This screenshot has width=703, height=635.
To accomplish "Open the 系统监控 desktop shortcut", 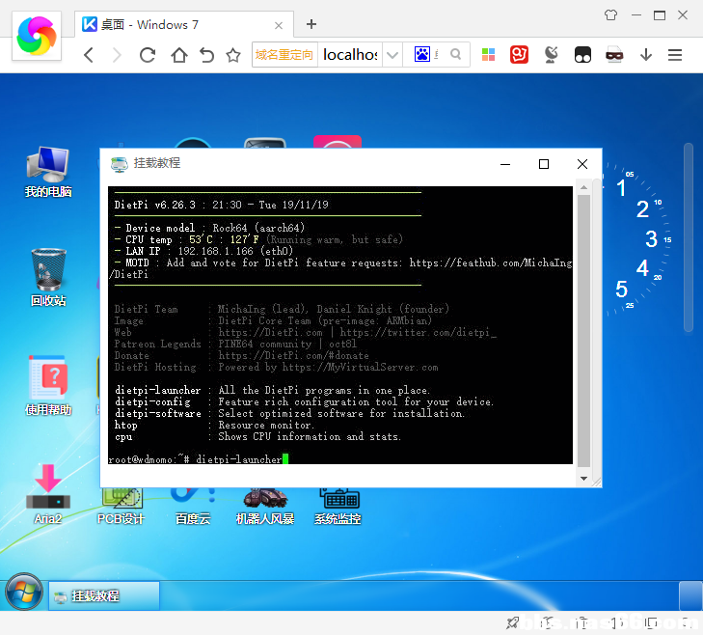I will pos(338,507).
